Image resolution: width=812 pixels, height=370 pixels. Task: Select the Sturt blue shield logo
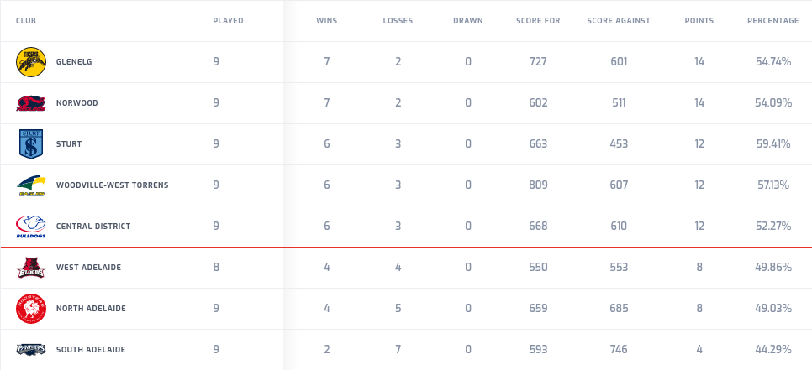coord(30,143)
